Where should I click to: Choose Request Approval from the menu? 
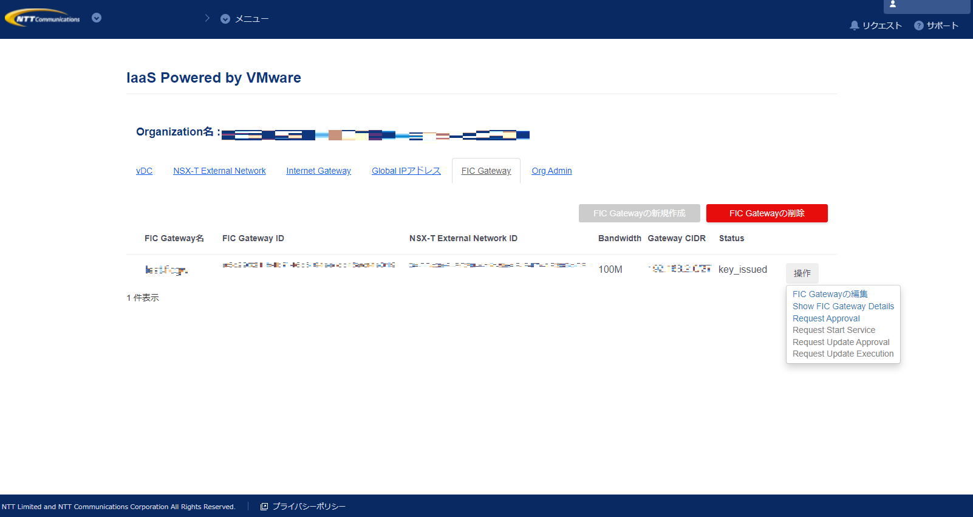click(826, 318)
